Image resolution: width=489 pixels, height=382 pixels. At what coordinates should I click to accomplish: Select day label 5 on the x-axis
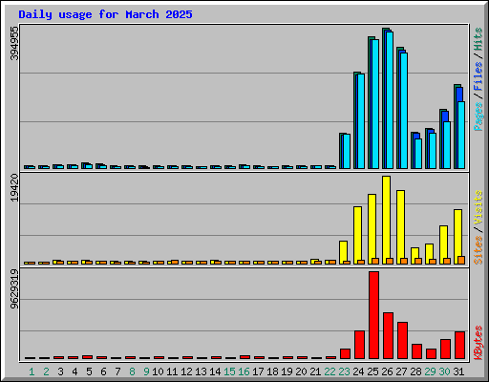pos(89,371)
